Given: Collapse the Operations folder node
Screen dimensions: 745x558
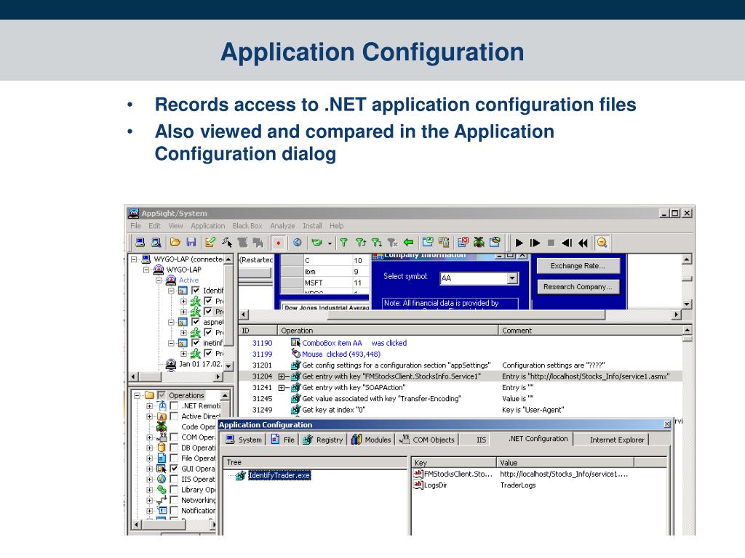Looking at the screenshot, I should 138,395.
